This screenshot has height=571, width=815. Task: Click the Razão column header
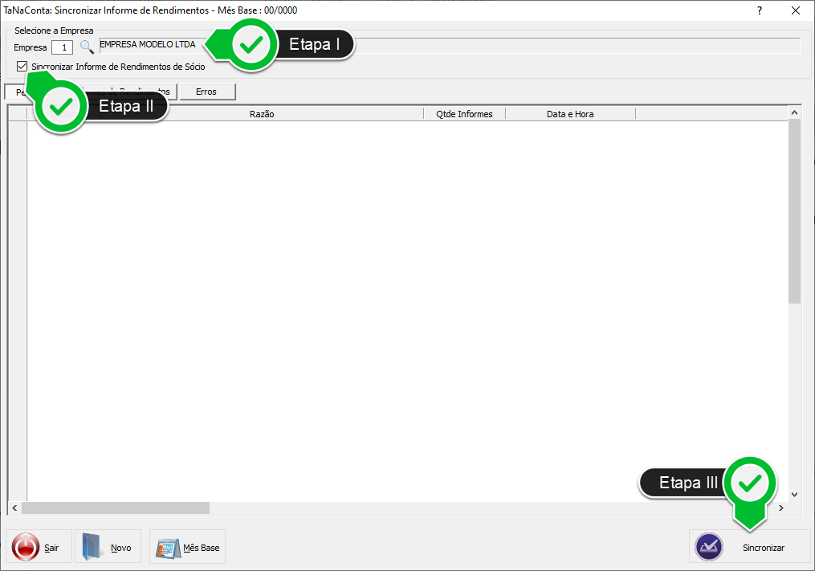(x=262, y=114)
